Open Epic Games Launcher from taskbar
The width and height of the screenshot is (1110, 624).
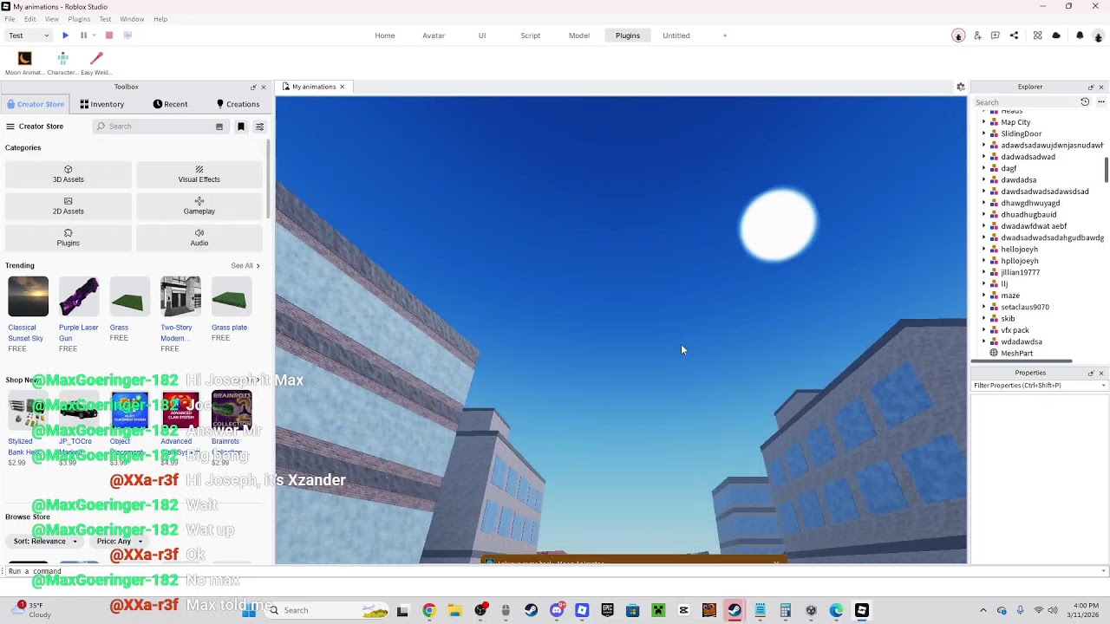(607, 610)
